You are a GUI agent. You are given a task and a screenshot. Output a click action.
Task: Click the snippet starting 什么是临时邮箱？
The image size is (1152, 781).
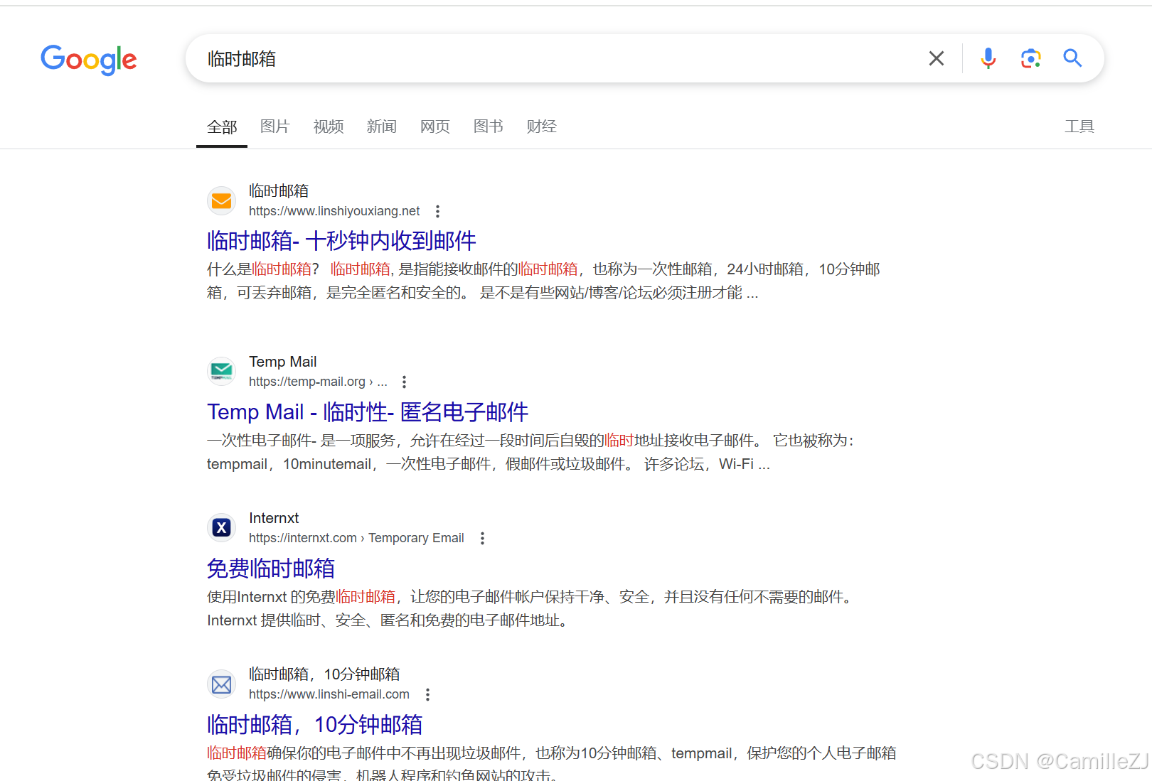543,281
